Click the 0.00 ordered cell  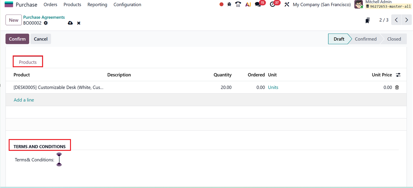pyautogui.click(x=261, y=87)
